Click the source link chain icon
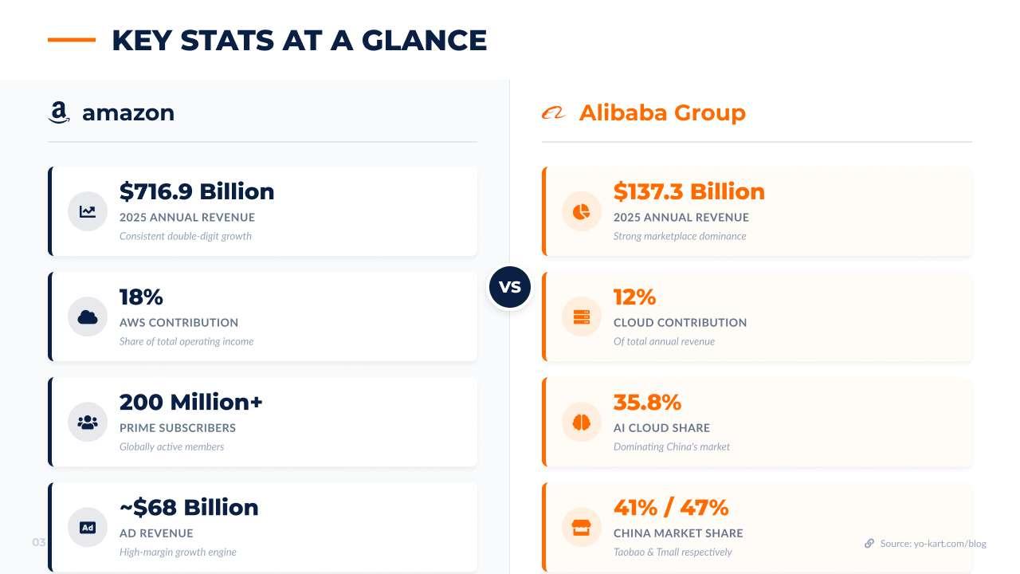This screenshot has height=574, width=1020. tap(869, 544)
